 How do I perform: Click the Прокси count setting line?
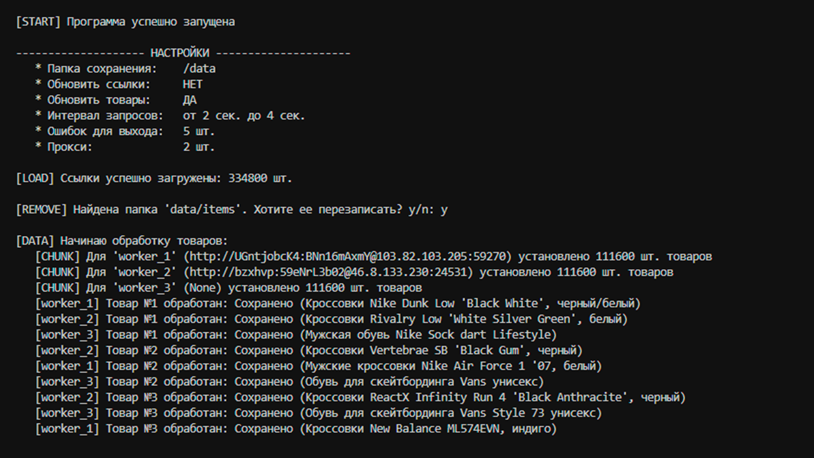point(125,147)
